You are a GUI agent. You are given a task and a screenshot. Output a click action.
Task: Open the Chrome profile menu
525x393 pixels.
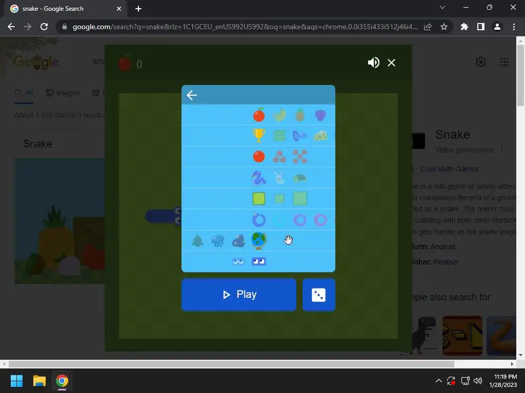(x=497, y=27)
